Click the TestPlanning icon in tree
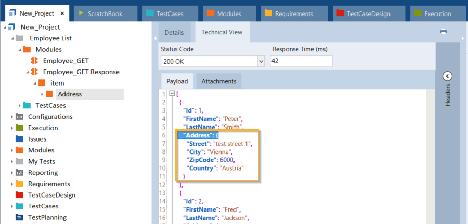The height and width of the screenshot is (224, 468). (19, 217)
